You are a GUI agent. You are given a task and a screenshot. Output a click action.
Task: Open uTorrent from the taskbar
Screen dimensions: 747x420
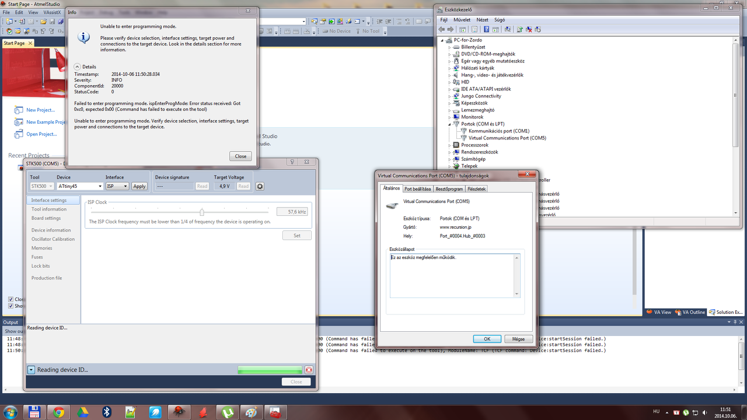pyautogui.click(x=227, y=412)
